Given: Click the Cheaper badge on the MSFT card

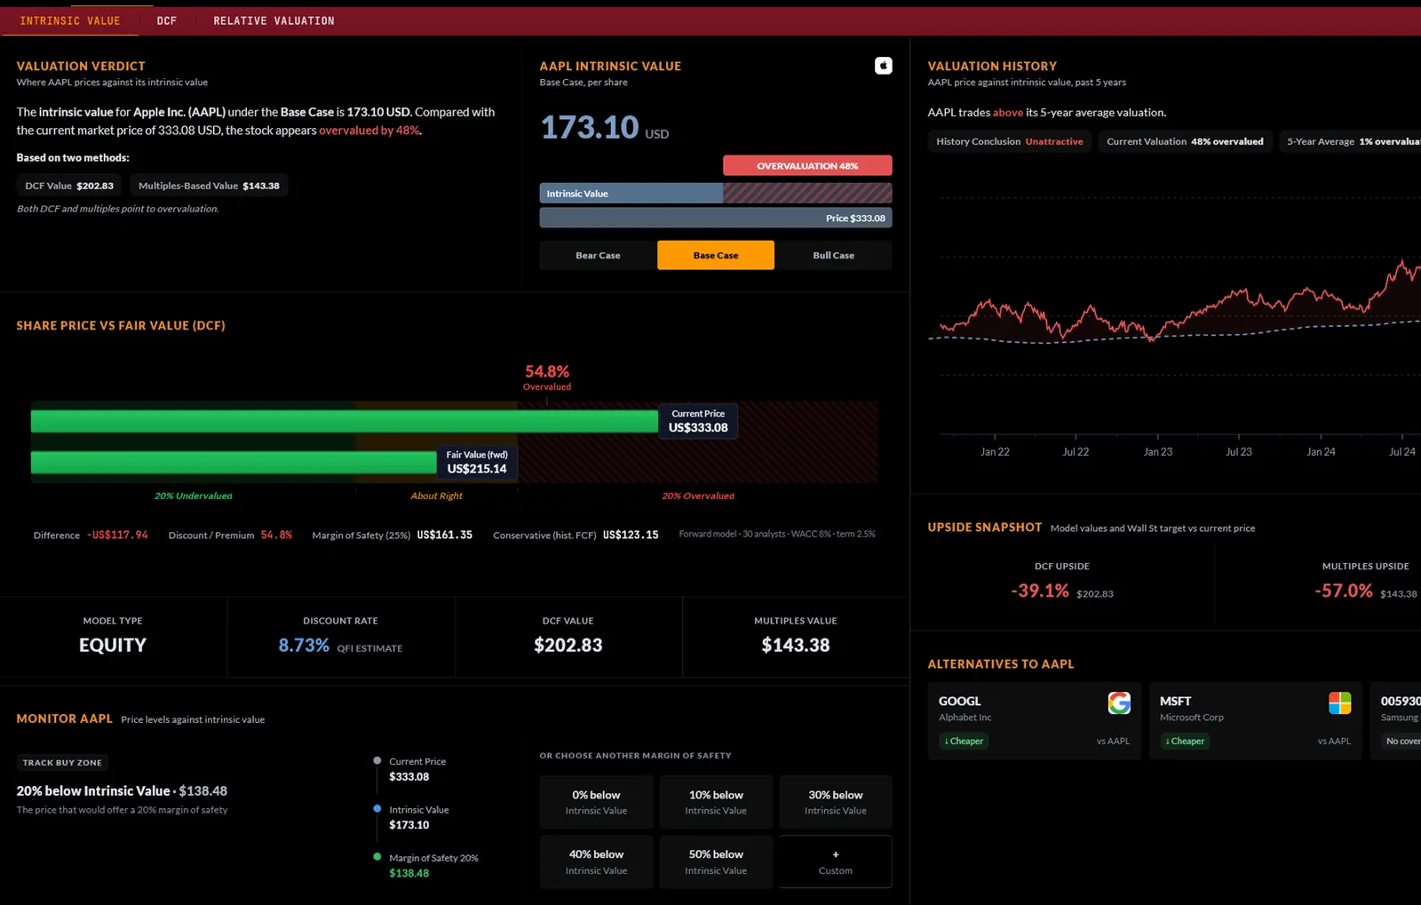Looking at the screenshot, I should pyautogui.click(x=1185, y=741).
